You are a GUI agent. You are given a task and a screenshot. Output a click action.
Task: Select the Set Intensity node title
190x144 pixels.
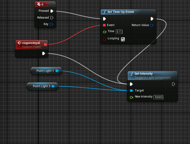[143, 74]
